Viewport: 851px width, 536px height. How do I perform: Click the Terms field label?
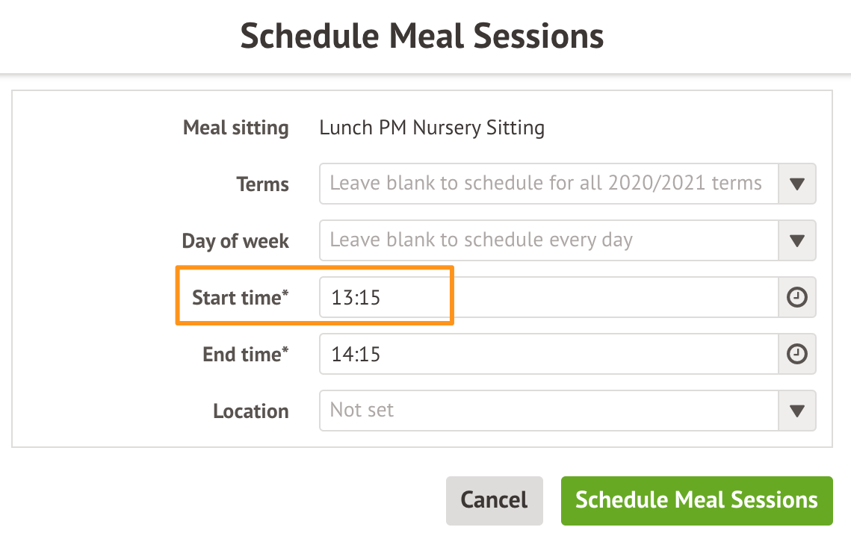tap(262, 184)
